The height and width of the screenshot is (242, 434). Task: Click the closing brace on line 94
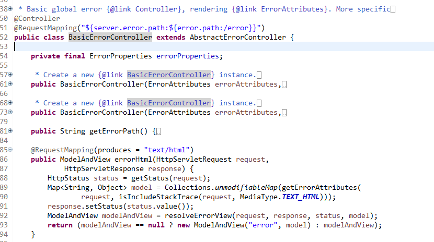click(33, 234)
